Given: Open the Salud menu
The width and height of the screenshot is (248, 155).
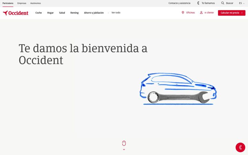Looking at the screenshot, I should click(62, 13).
